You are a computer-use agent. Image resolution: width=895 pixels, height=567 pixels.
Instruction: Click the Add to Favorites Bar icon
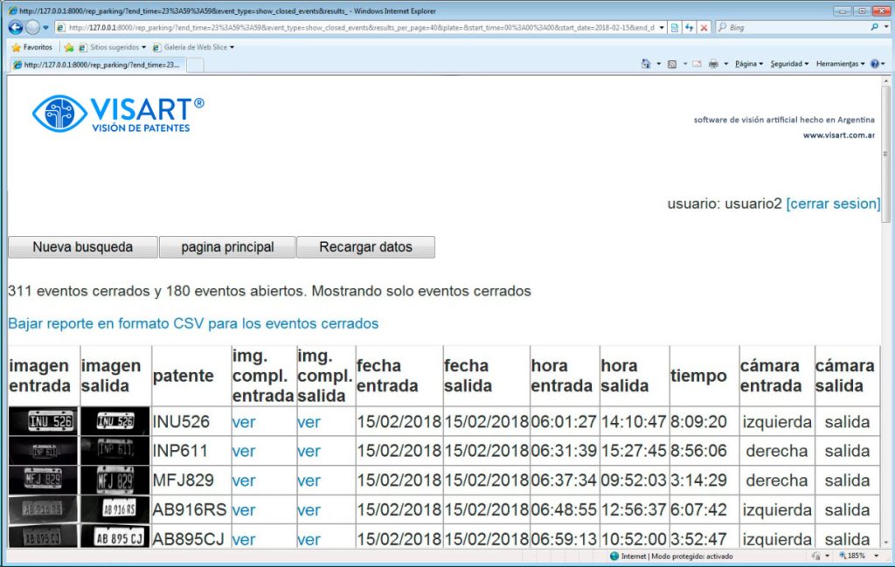pyautogui.click(x=69, y=47)
